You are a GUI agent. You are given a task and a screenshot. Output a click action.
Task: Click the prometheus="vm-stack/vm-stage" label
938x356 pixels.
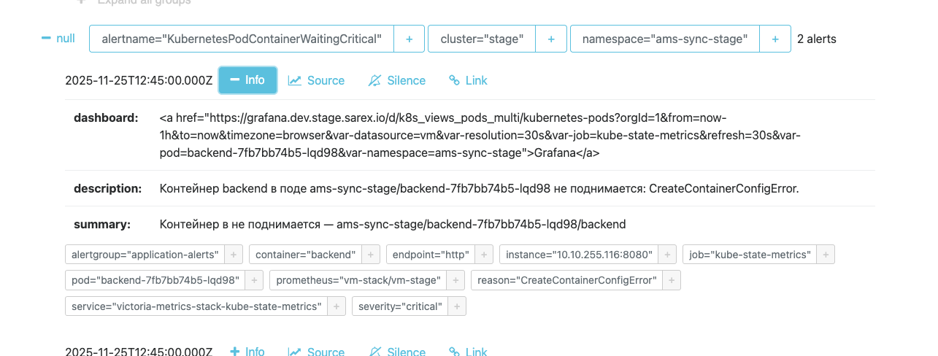[358, 280]
